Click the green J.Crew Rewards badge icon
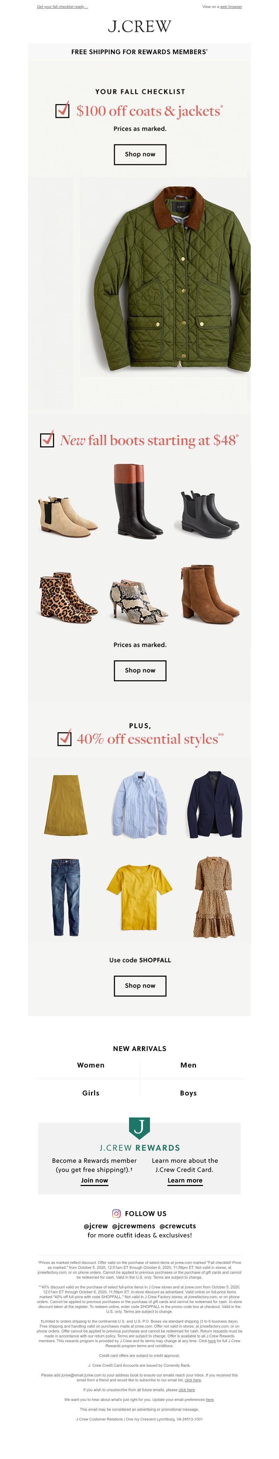This screenshot has height=1459, width=279. 139,1128
